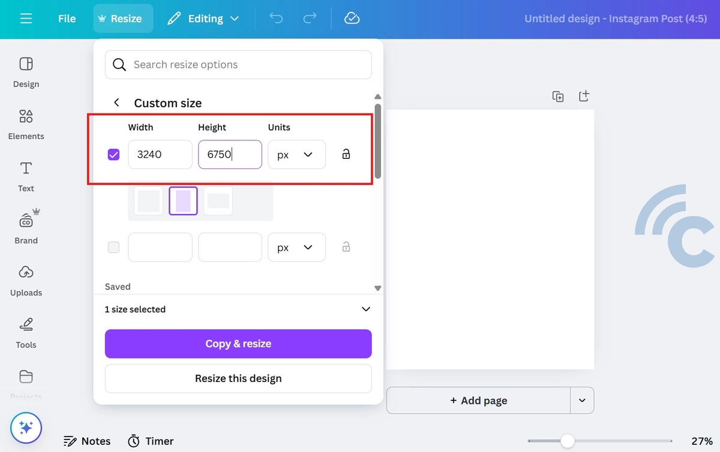Check the empty second custom size checkbox

(113, 247)
